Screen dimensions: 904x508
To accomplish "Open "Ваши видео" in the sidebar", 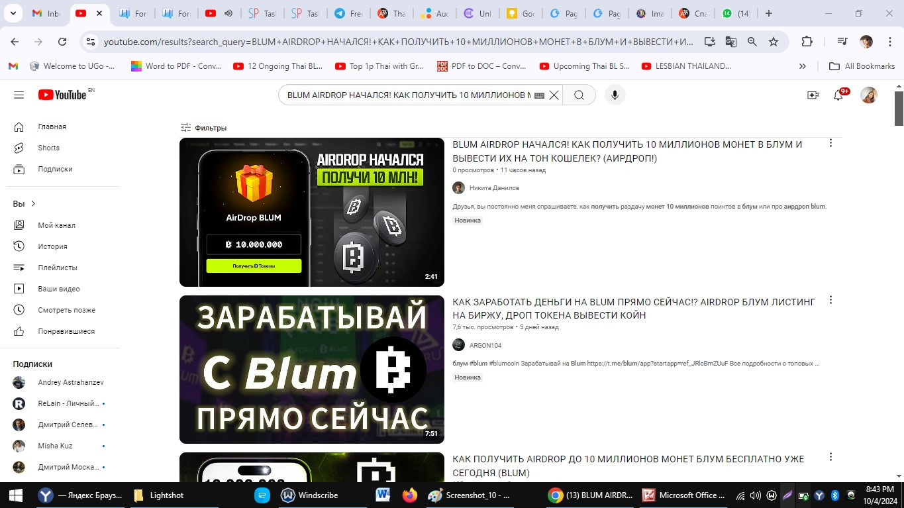I will [x=60, y=289].
